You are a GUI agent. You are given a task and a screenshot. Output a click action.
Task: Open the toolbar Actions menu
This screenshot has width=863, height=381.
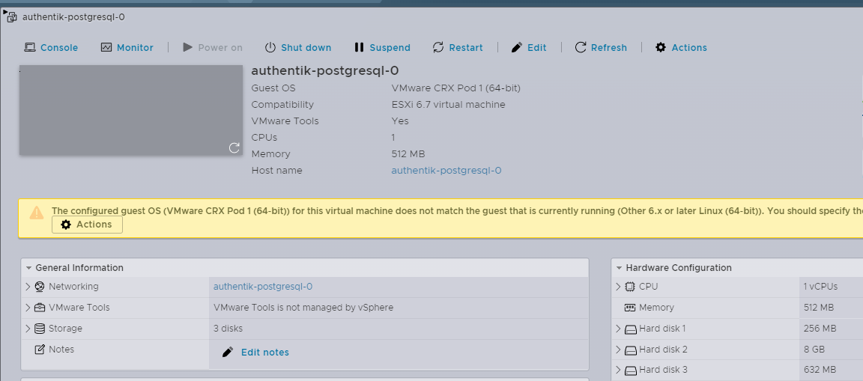click(681, 47)
